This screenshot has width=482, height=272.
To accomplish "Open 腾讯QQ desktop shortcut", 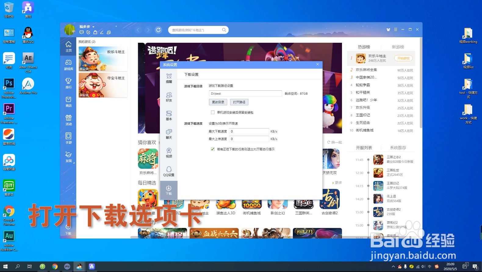I will tap(28, 35).
